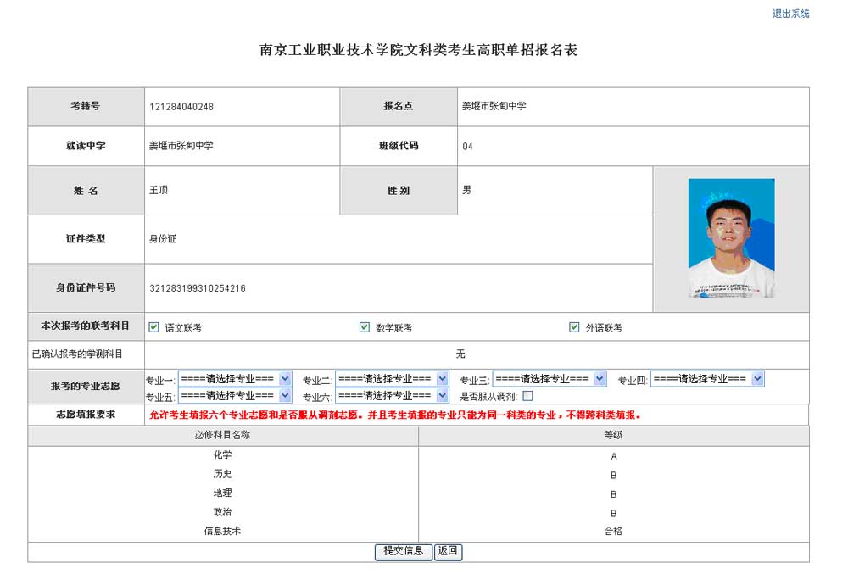Select the ID number 321283199310254216
This screenshot has width=848, height=574.
point(198,288)
